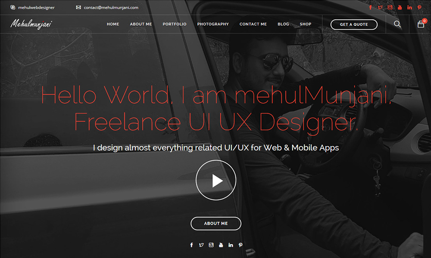The width and height of the screenshot is (431, 258).
Task: Open the Portfolio menu item
Action: click(175, 25)
